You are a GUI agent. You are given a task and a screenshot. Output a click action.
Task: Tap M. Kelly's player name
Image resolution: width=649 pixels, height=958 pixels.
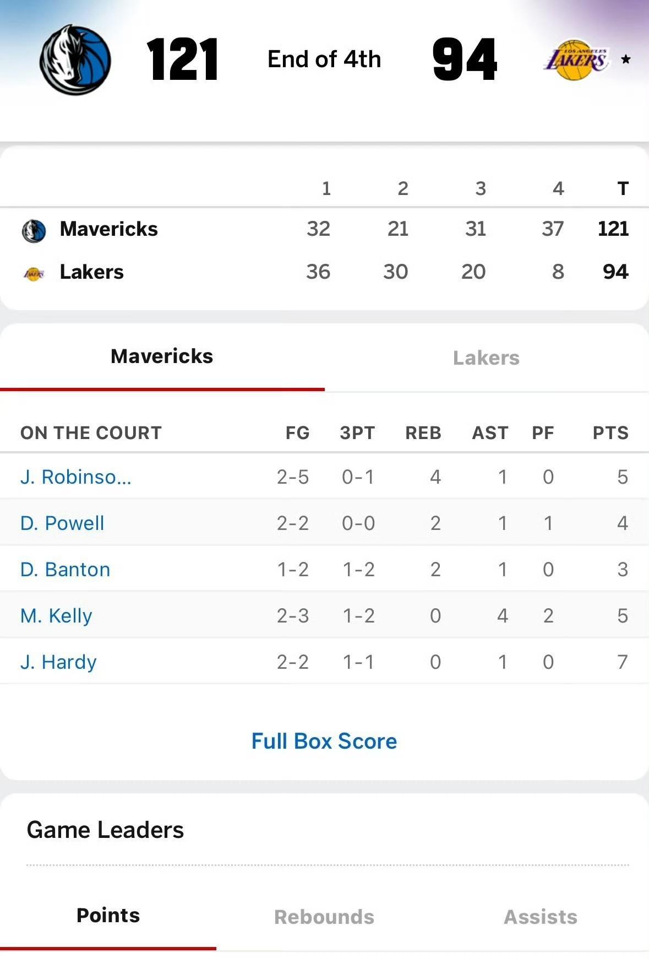[x=56, y=616]
